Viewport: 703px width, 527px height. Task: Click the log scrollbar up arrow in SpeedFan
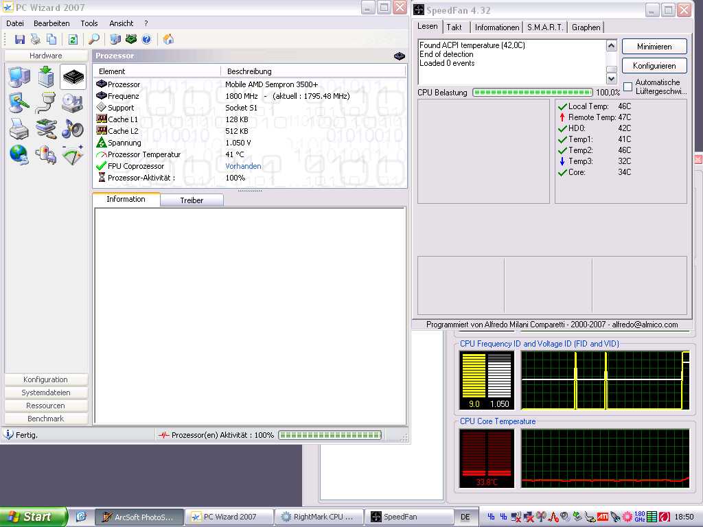pos(611,46)
